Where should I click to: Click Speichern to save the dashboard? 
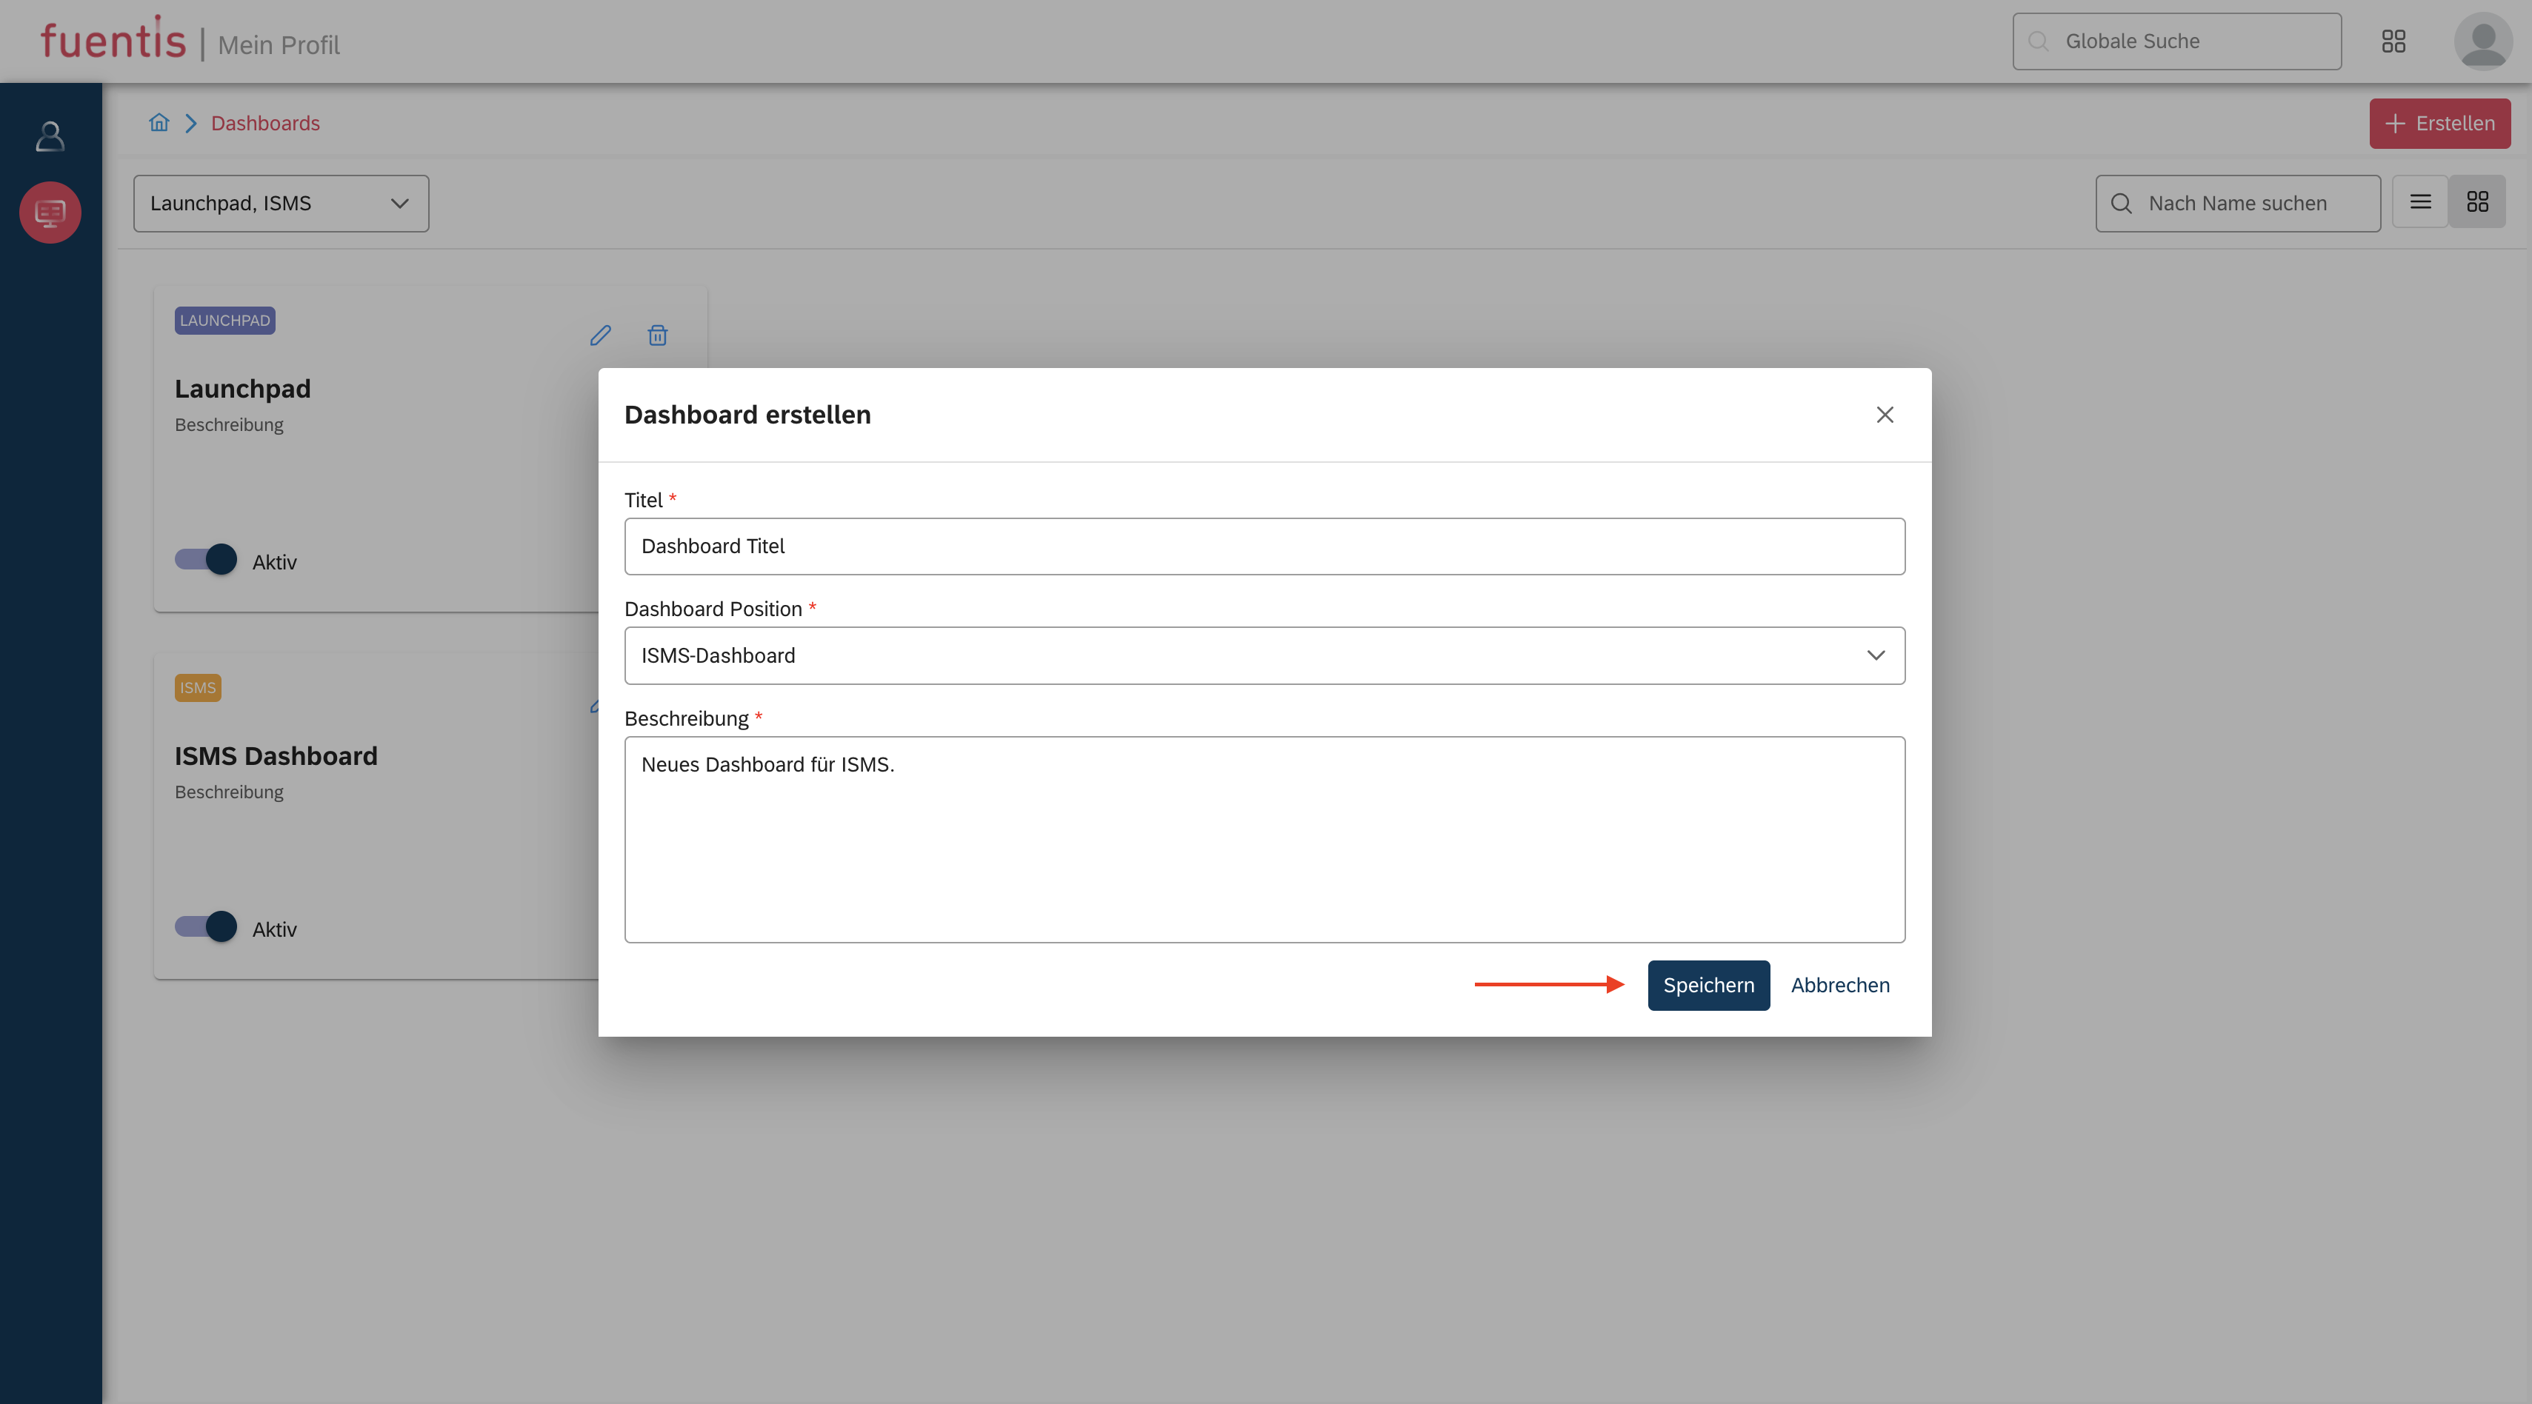pyautogui.click(x=1708, y=986)
